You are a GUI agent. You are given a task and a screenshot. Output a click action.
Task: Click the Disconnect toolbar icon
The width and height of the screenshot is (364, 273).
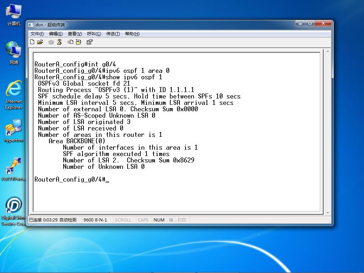tap(59, 42)
